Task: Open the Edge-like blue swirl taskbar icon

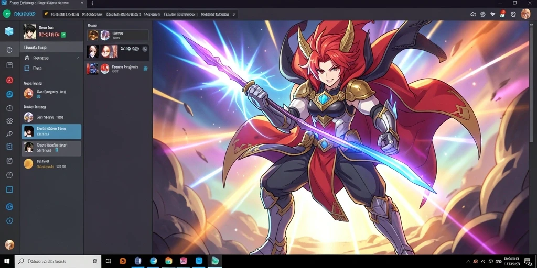Action: [153, 261]
